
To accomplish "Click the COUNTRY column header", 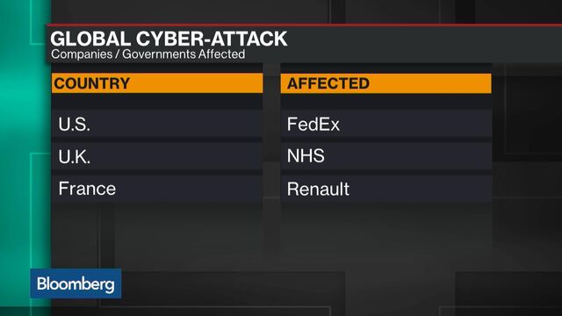I will click(91, 83).
